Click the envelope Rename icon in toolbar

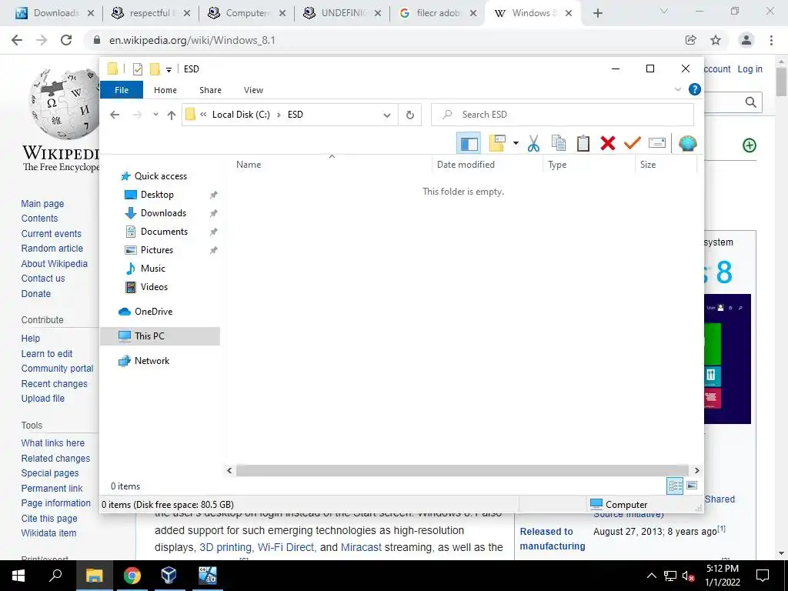coord(657,143)
